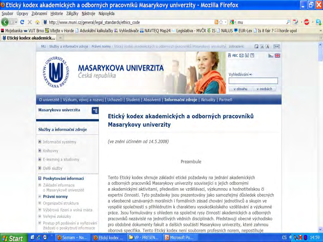Click the Windows Start button
Viewport: 323px width, 242px height.
pos(13,238)
